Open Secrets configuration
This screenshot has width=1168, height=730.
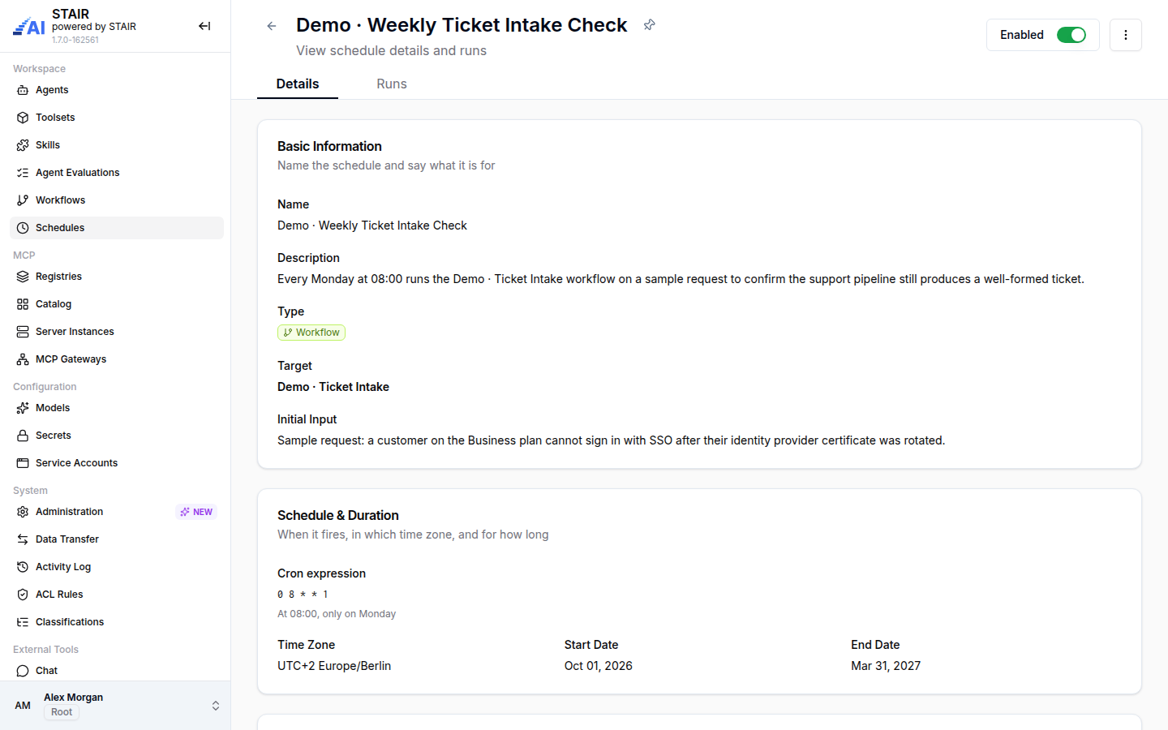coord(117,436)
